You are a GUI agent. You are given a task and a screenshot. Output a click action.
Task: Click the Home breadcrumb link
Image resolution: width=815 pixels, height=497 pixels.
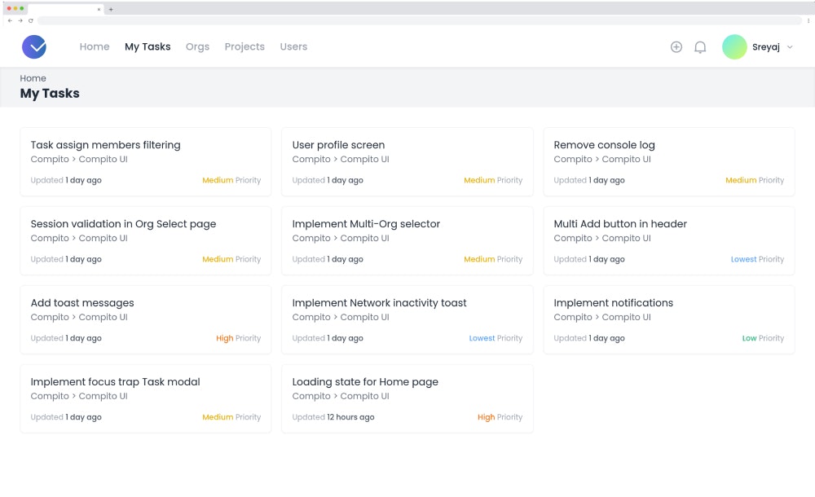click(33, 78)
